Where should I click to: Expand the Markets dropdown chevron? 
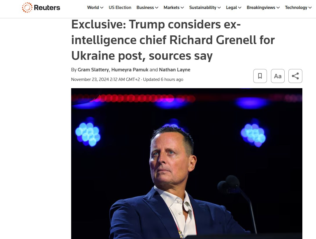click(182, 8)
